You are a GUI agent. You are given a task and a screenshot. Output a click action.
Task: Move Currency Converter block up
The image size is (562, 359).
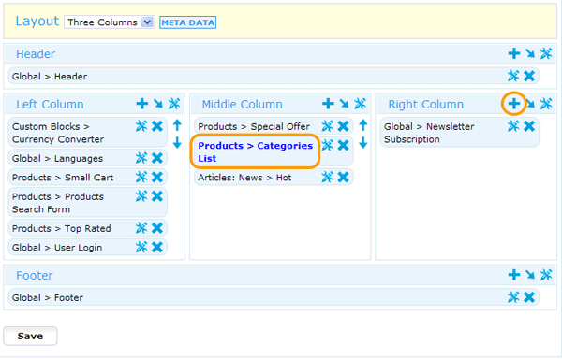tap(177, 125)
